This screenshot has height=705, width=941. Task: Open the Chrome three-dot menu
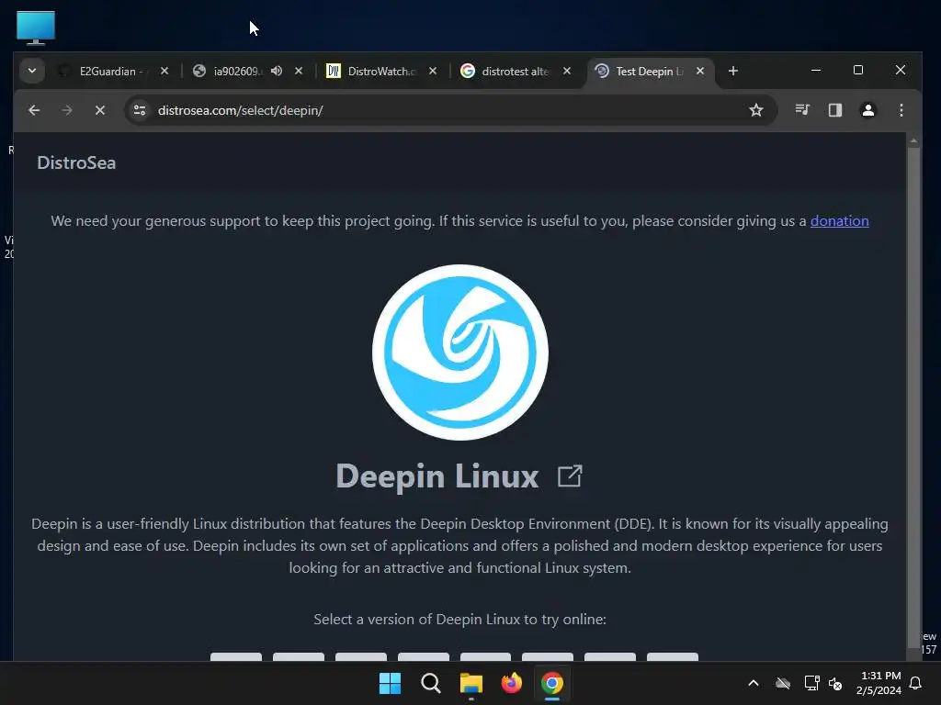pyautogui.click(x=901, y=110)
